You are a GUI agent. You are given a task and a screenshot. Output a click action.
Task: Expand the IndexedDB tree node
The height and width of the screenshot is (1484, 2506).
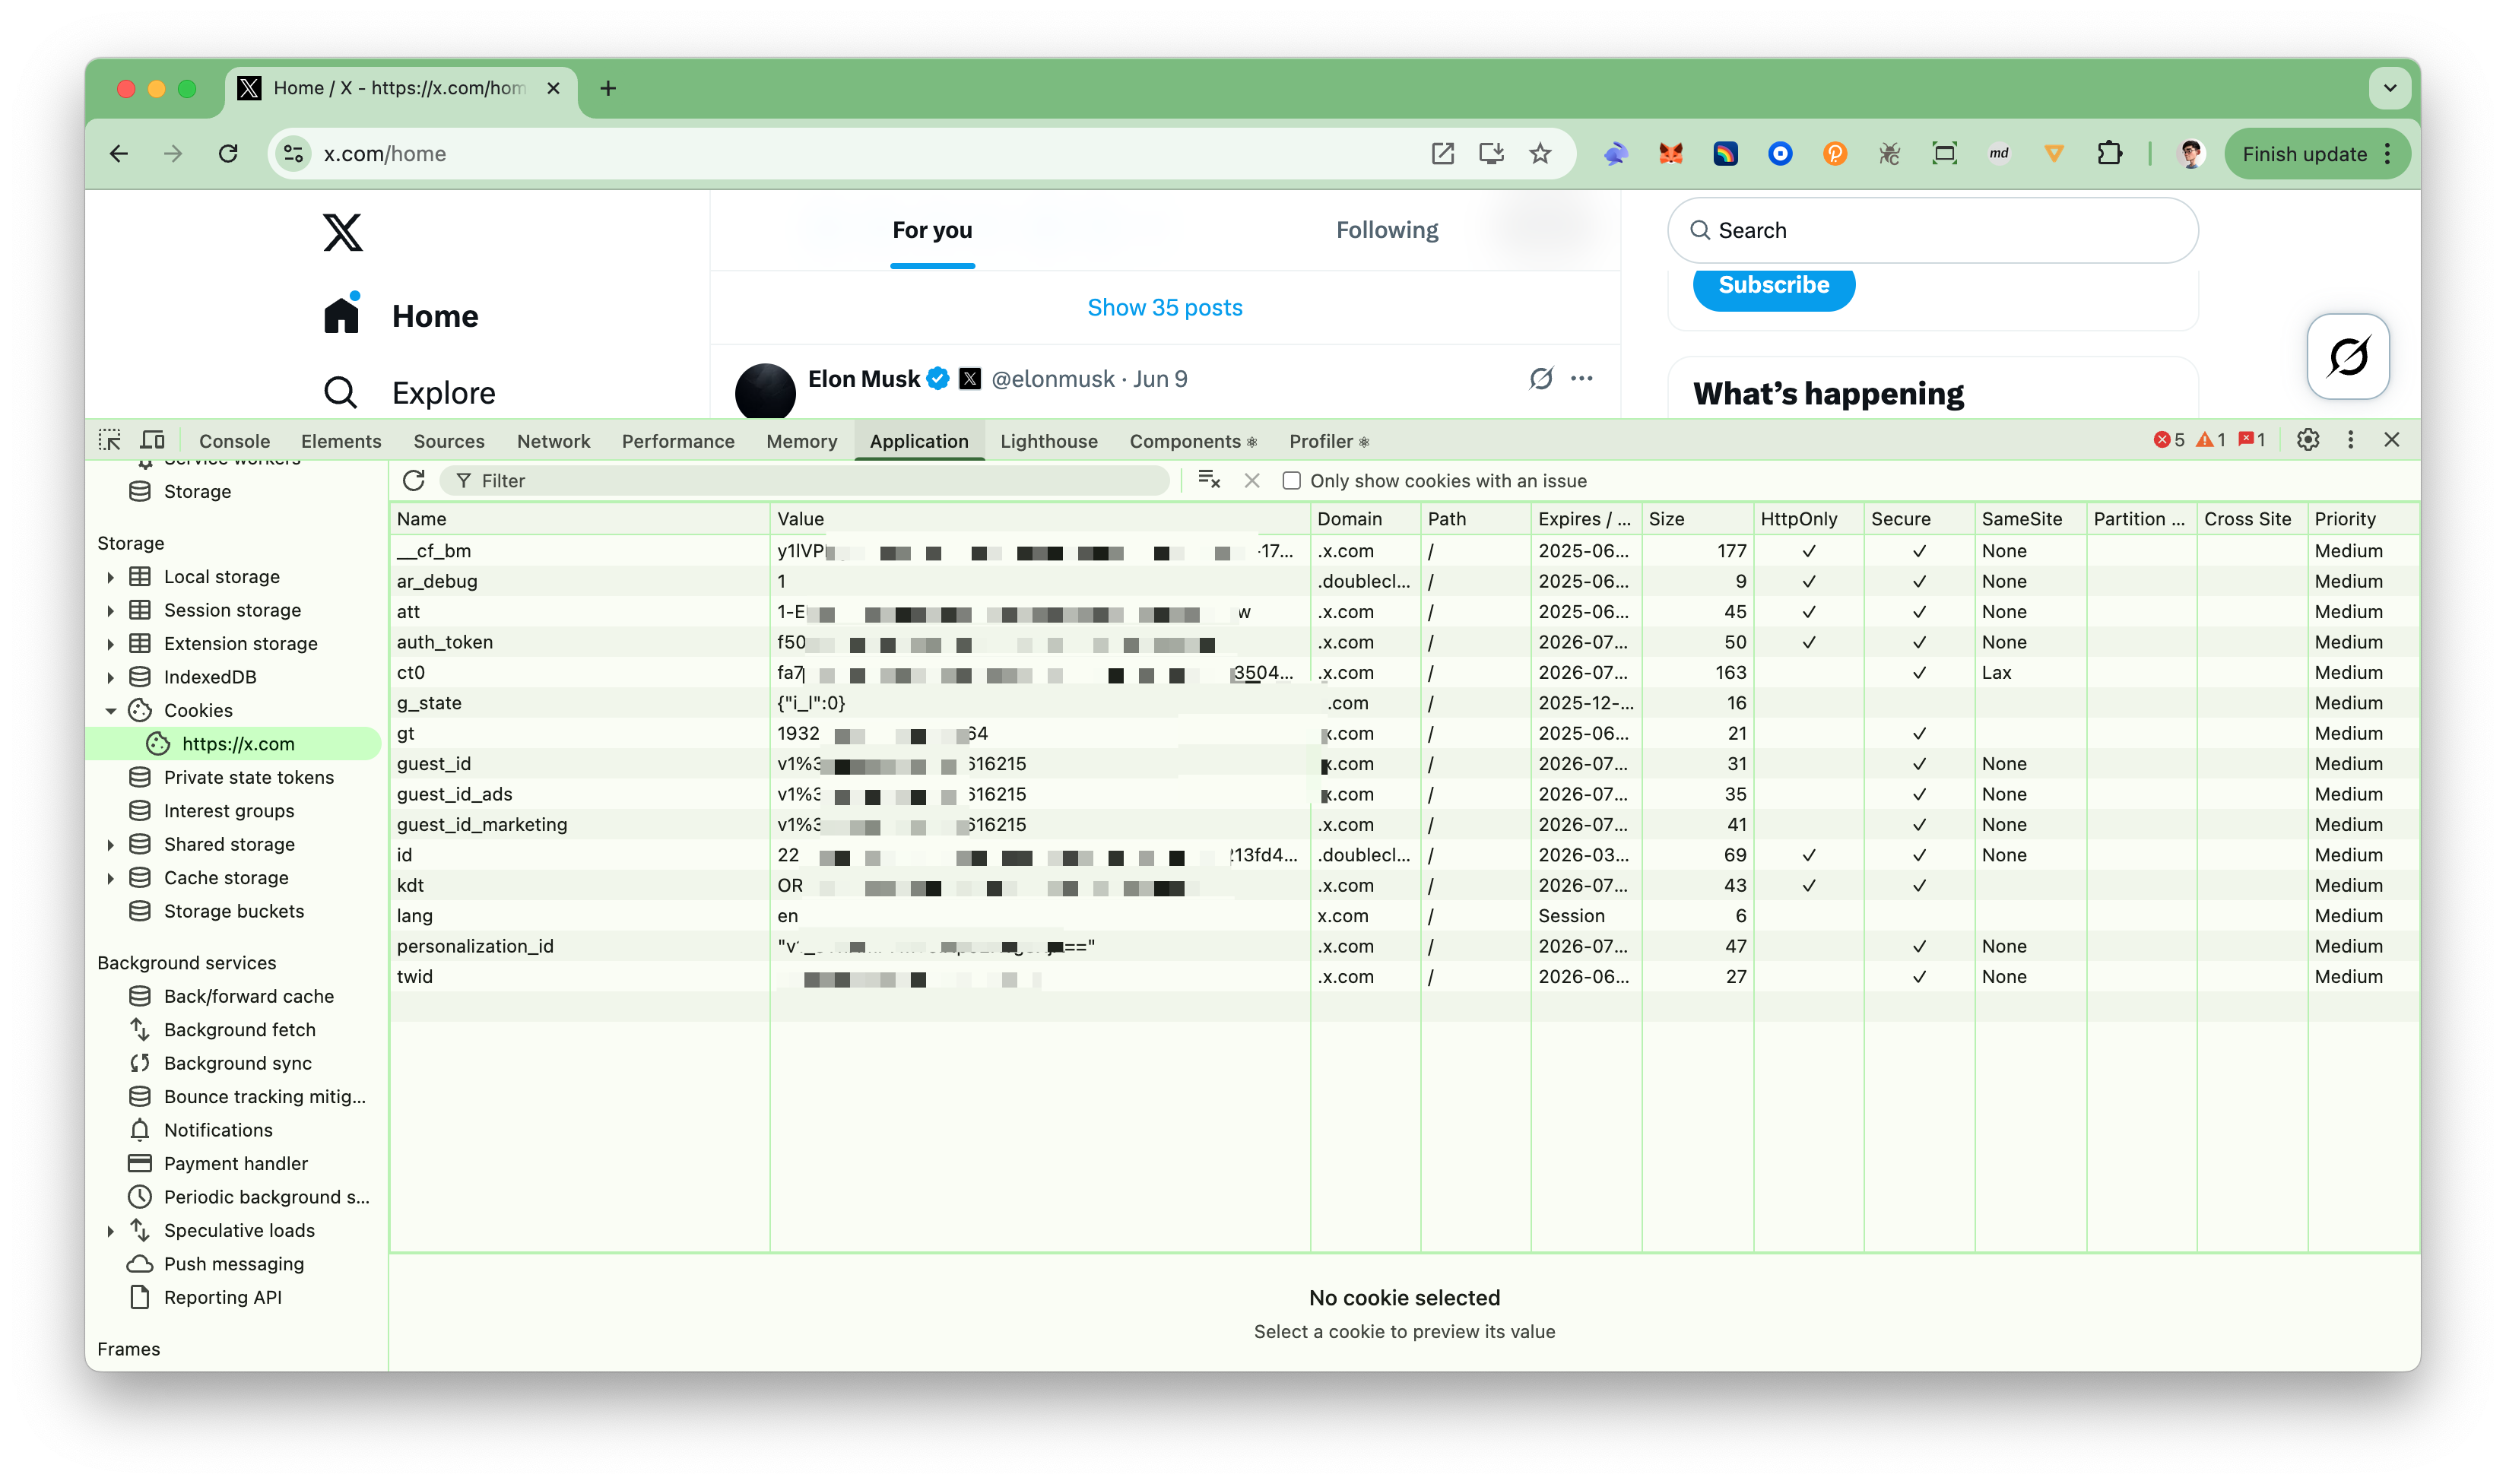click(110, 677)
